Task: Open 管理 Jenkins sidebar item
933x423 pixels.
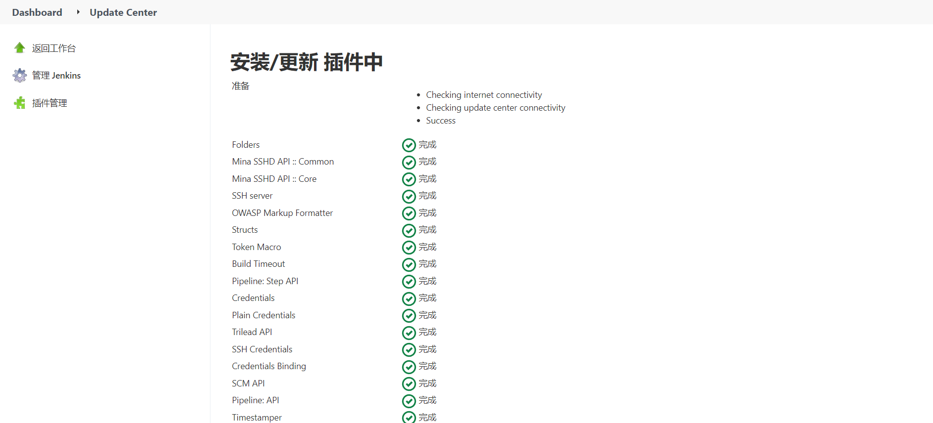Action: pyautogui.click(x=56, y=76)
